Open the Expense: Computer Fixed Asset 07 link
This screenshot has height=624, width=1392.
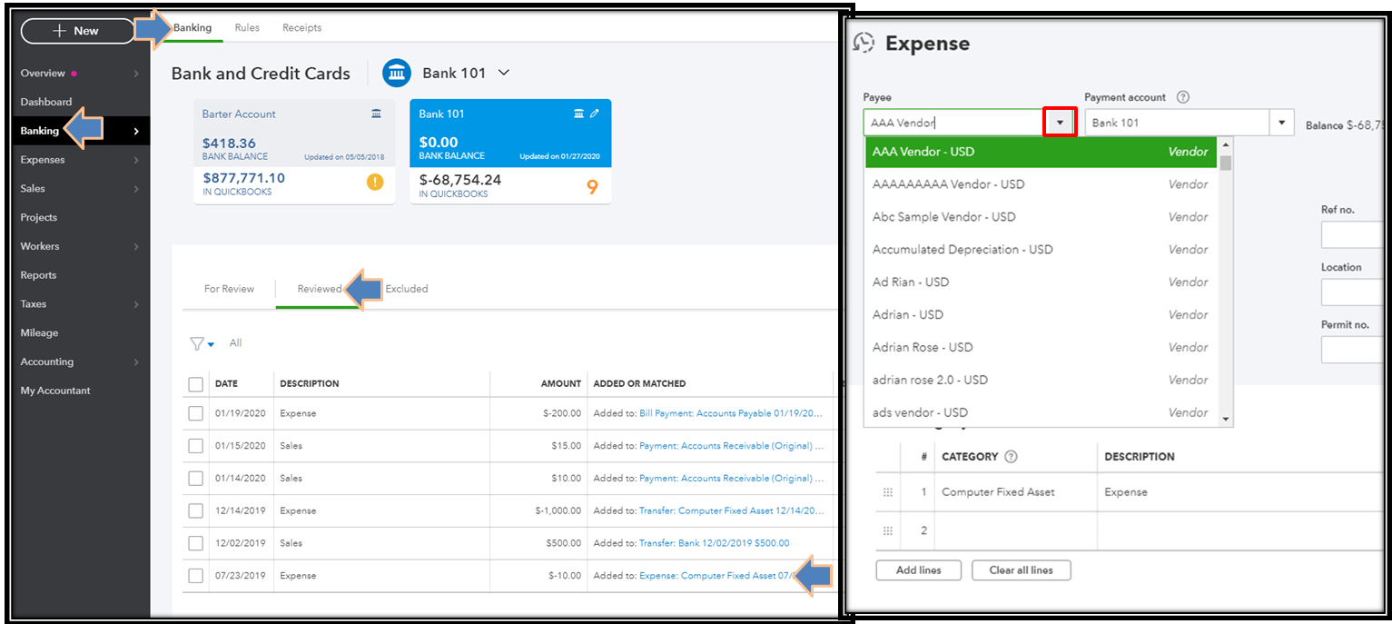[716, 576]
